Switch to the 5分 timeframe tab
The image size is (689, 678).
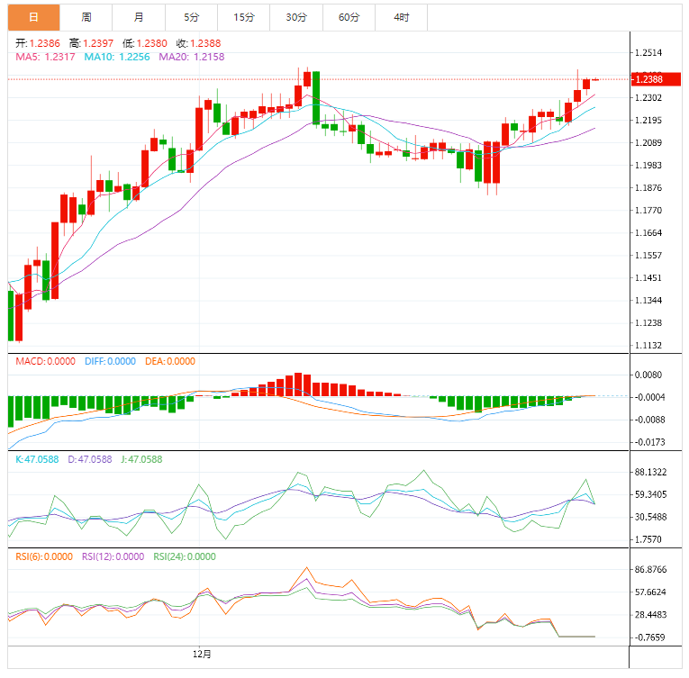[x=192, y=17]
